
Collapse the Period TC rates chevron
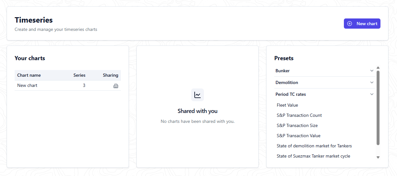click(x=372, y=94)
